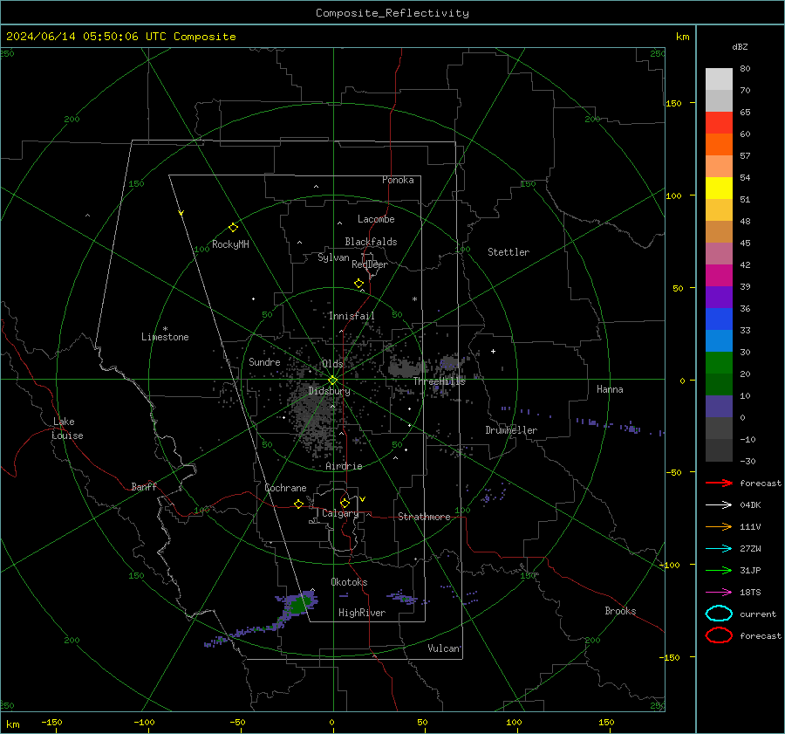
Task: Click the Innisfail label
Action: [x=352, y=316]
